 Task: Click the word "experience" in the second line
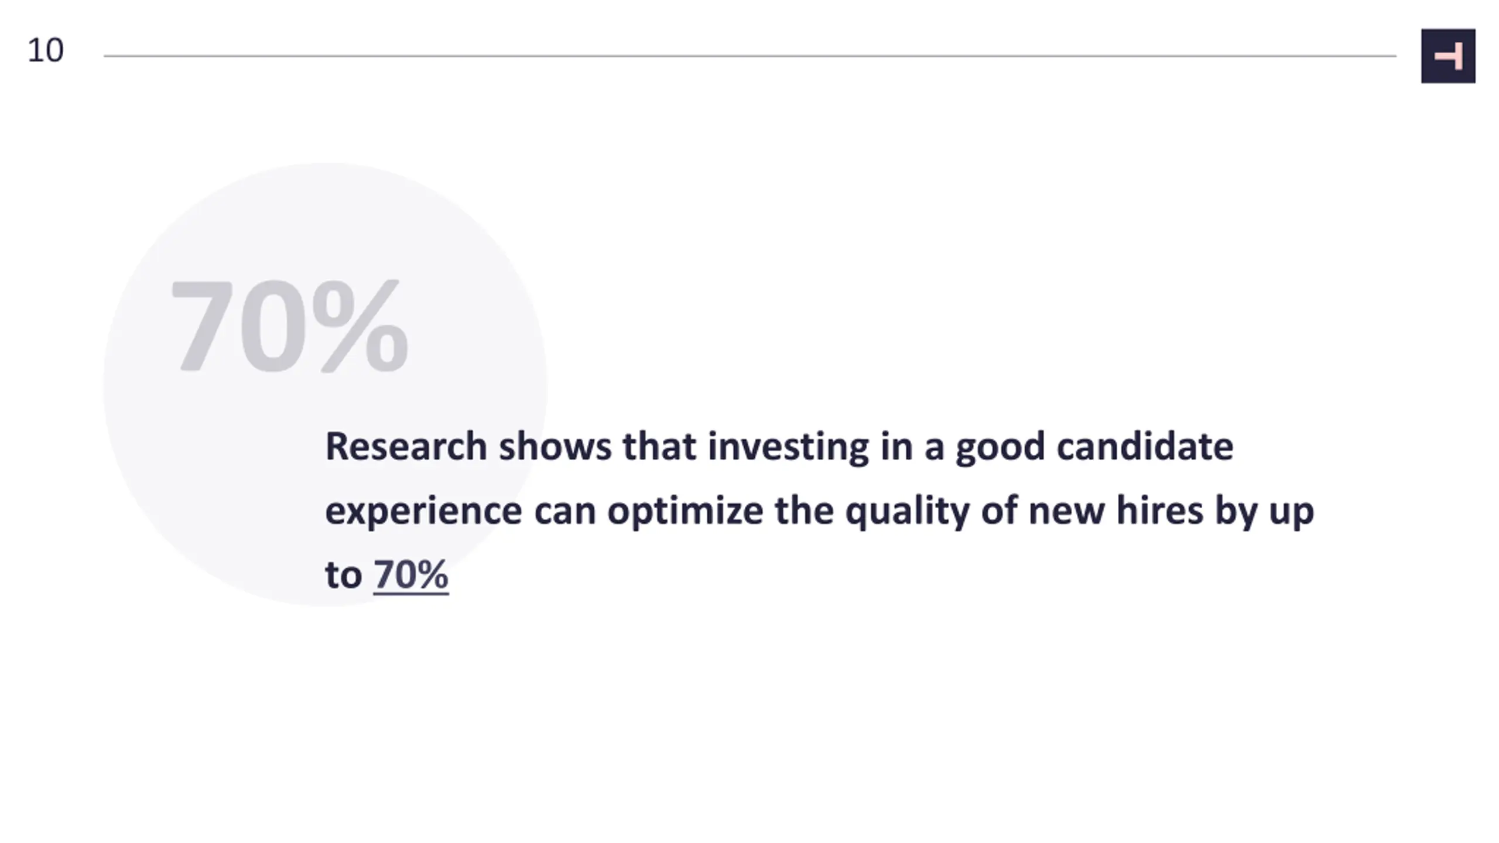click(x=423, y=511)
